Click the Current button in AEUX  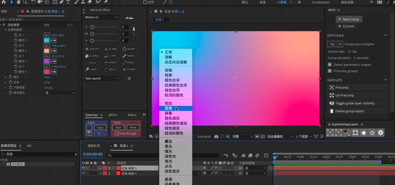point(346,26)
